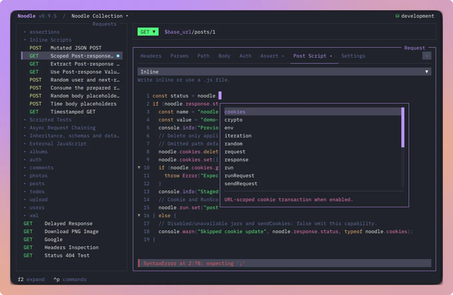Image resolution: width=453 pixels, height=295 pixels.
Task: Open the Inline script type dropdown
Action: tap(284, 72)
